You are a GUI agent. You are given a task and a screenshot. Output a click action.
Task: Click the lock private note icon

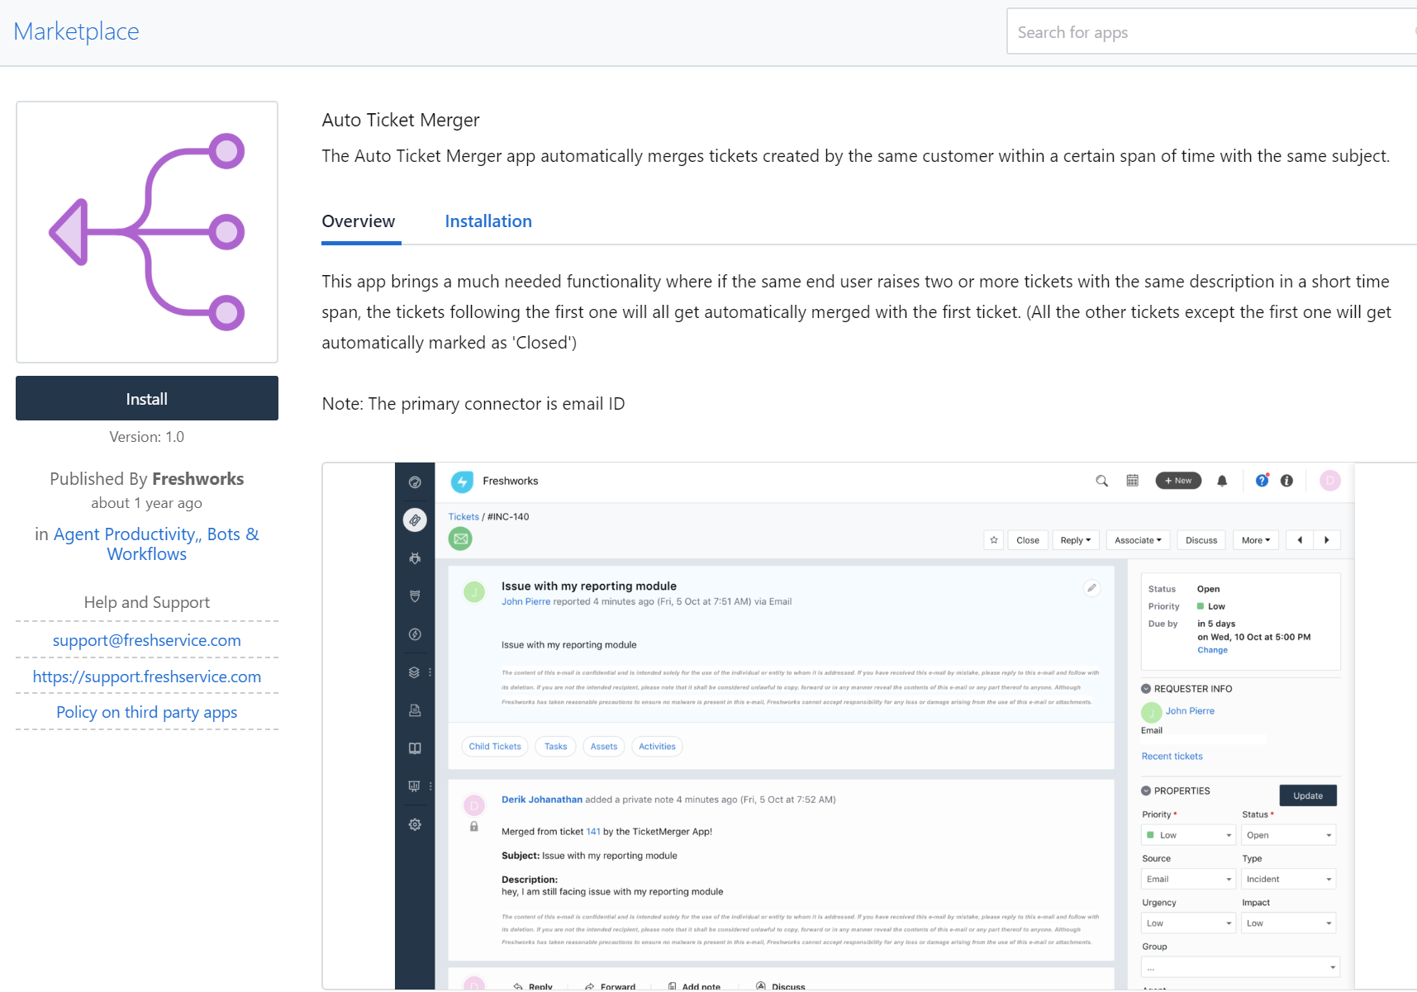(x=473, y=826)
